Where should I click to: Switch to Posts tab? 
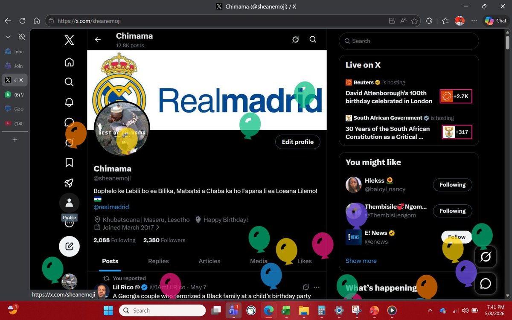110,261
